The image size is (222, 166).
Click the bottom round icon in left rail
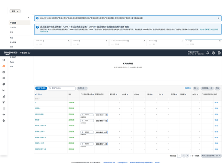(4, 121)
